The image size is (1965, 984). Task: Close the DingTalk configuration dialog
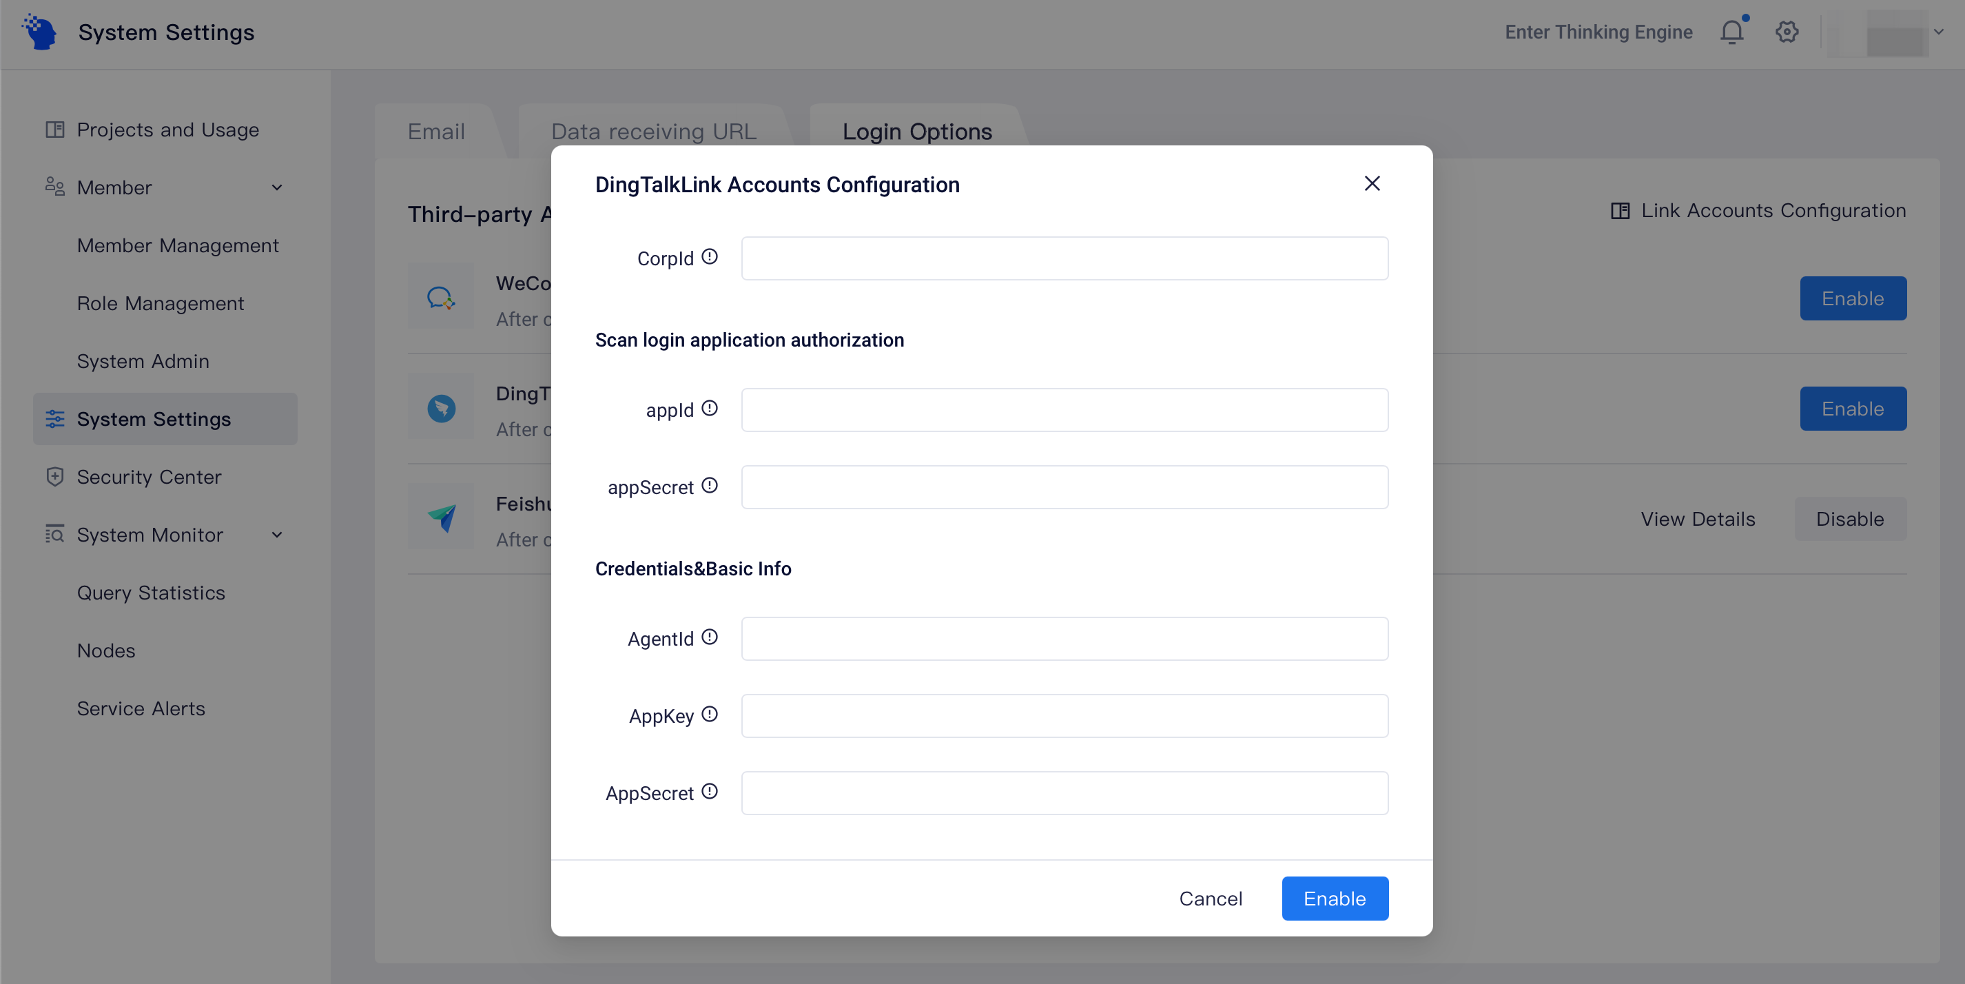[x=1372, y=183]
